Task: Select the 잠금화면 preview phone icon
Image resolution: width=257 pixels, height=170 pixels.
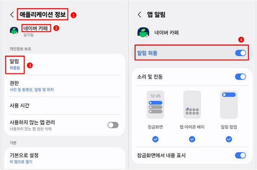Action: [x=155, y=105]
